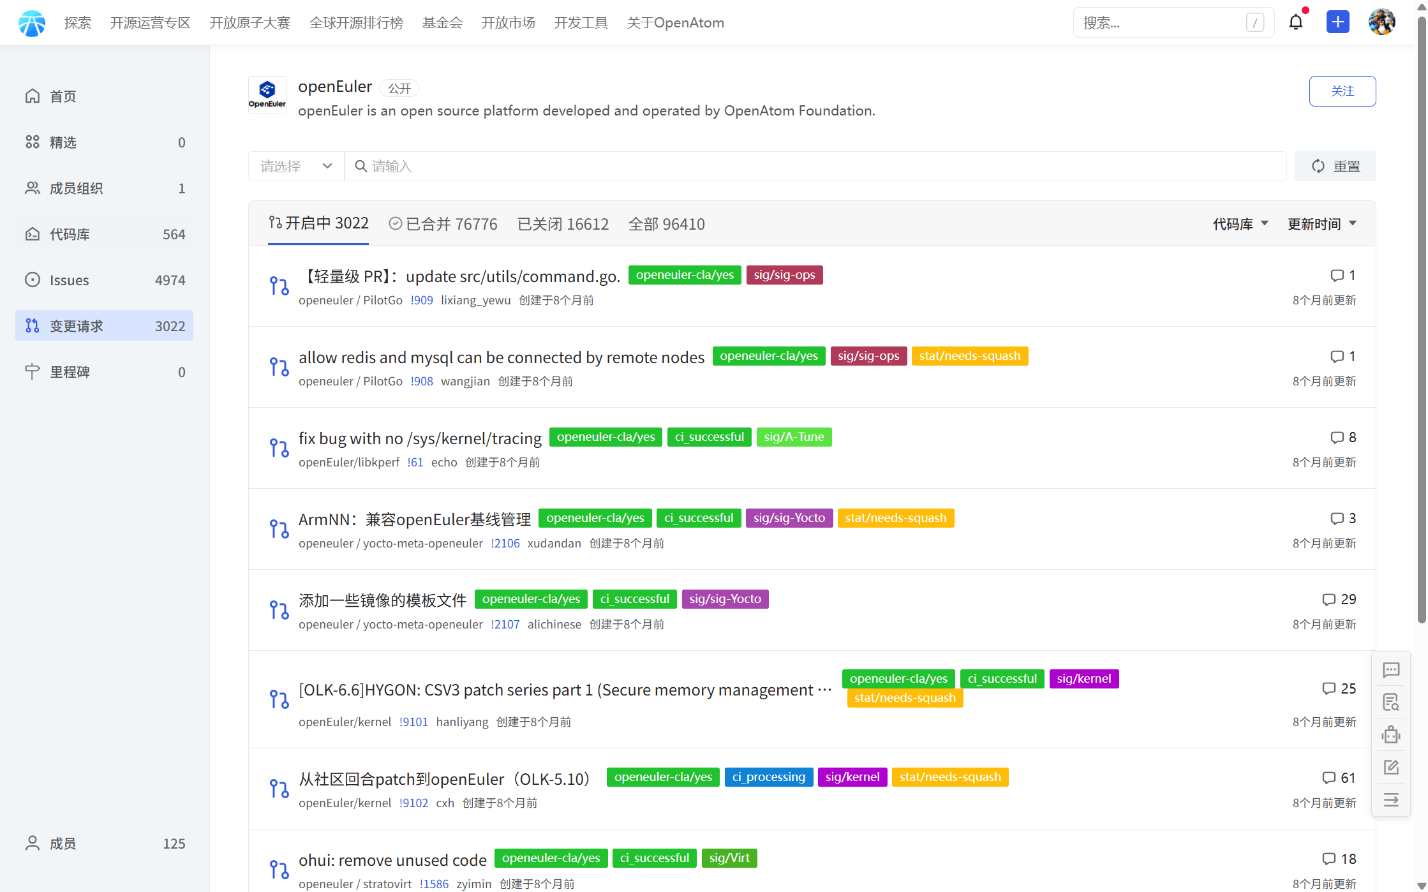
Task: Select the 开启中 3022 tab
Action: point(318,223)
